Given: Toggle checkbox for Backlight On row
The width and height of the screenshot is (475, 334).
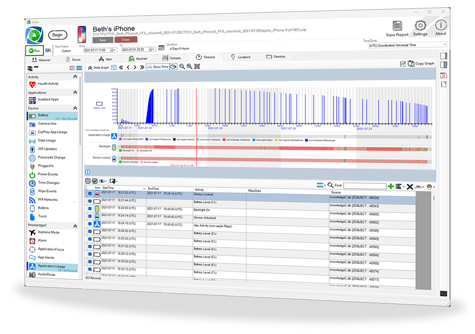Looking at the screenshot, I should click(90, 209).
